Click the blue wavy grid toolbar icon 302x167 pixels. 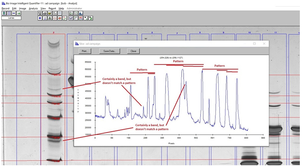[60, 13]
